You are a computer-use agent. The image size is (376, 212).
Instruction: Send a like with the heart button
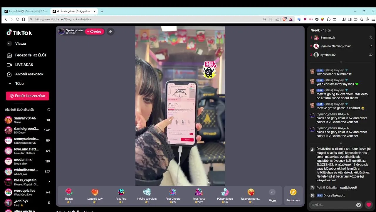coord(369,205)
